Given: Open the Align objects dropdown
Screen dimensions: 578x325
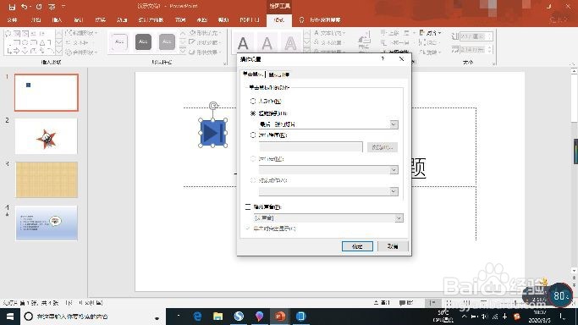Looking at the screenshot, I should point(430,33).
